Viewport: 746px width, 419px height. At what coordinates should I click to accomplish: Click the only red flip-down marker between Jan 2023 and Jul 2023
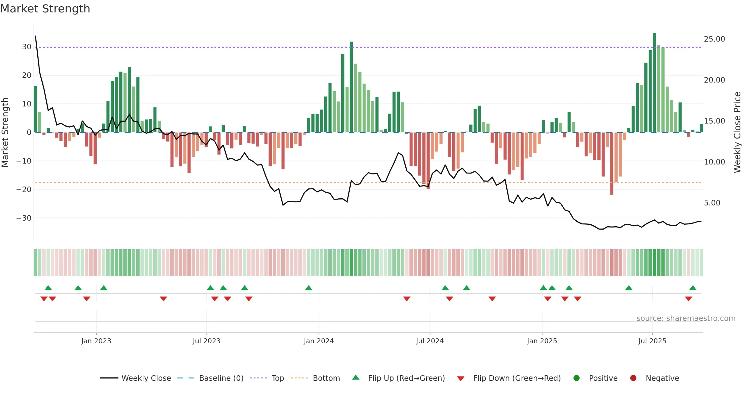163,299
